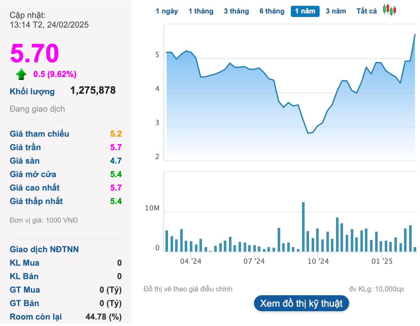Click the Đồ thị vẽ theo giá điều chỉnh note

click(188, 289)
